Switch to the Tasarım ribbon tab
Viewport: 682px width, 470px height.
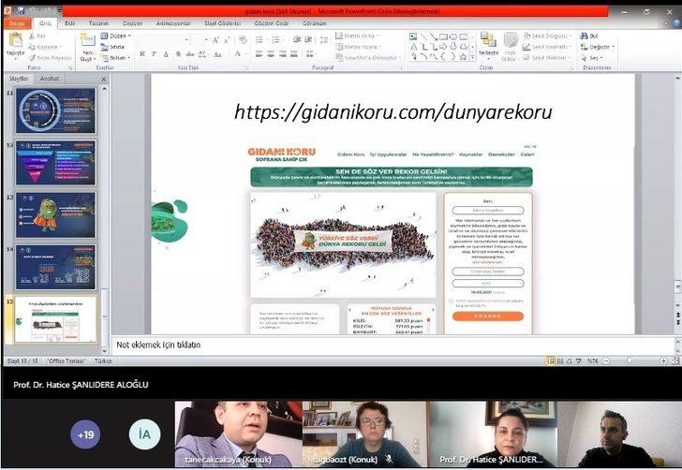98,23
